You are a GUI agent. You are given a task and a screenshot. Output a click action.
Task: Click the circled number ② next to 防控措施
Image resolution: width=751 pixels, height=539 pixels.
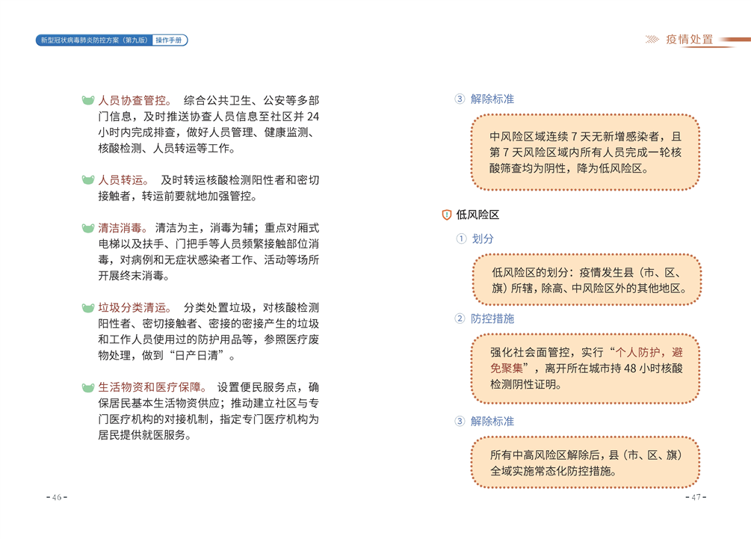(x=461, y=319)
